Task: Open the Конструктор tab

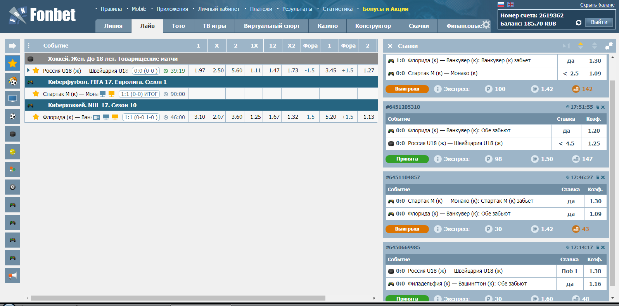Action: point(373,26)
